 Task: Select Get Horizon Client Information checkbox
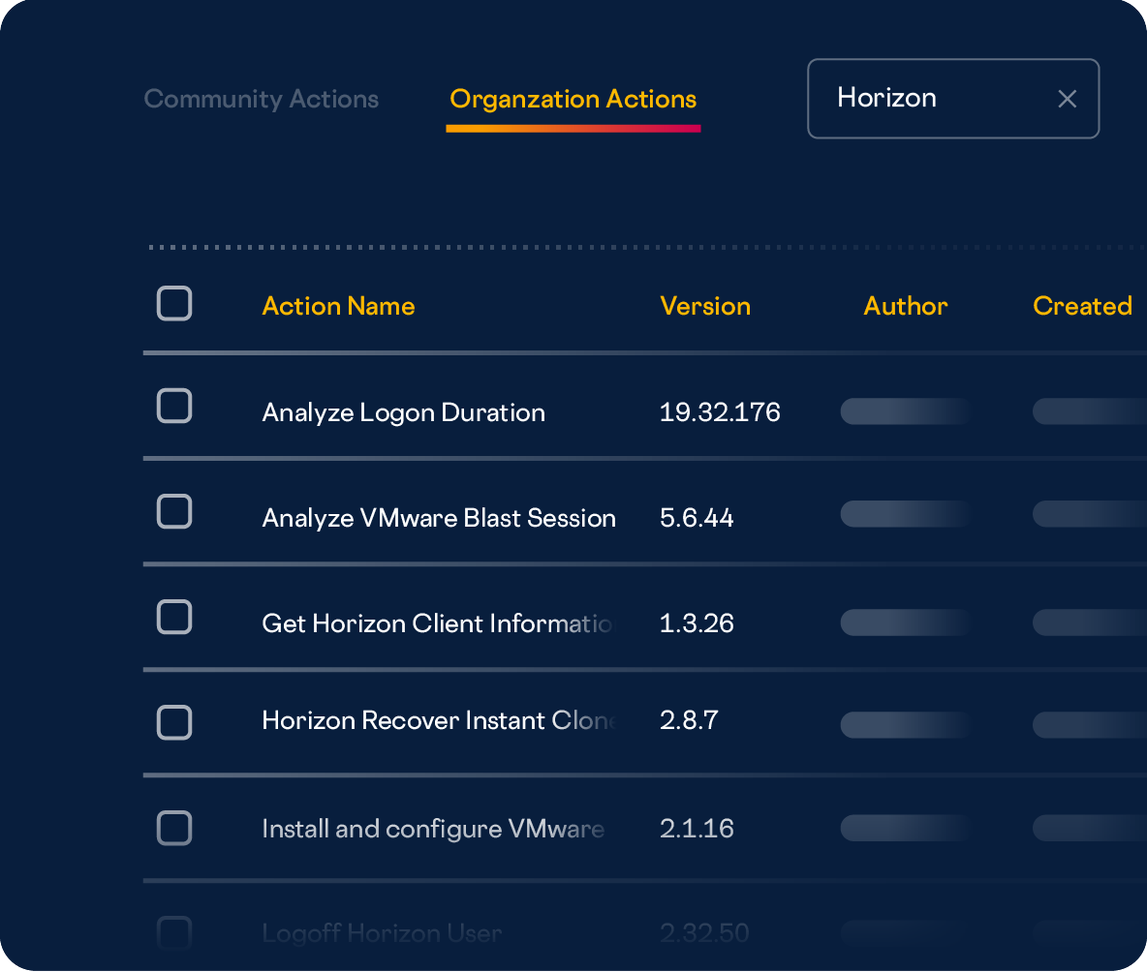(x=174, y=617)
